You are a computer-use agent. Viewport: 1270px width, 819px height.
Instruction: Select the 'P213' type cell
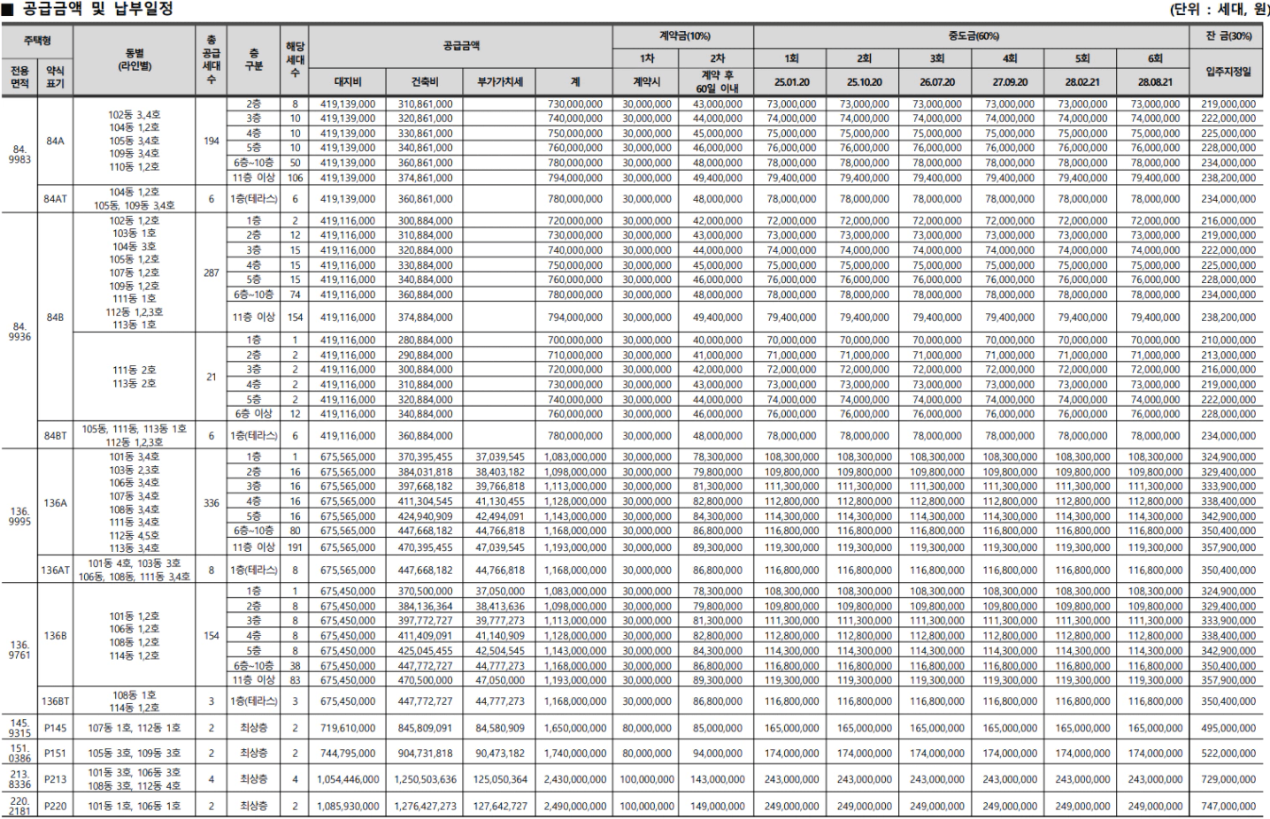point(55,779)
